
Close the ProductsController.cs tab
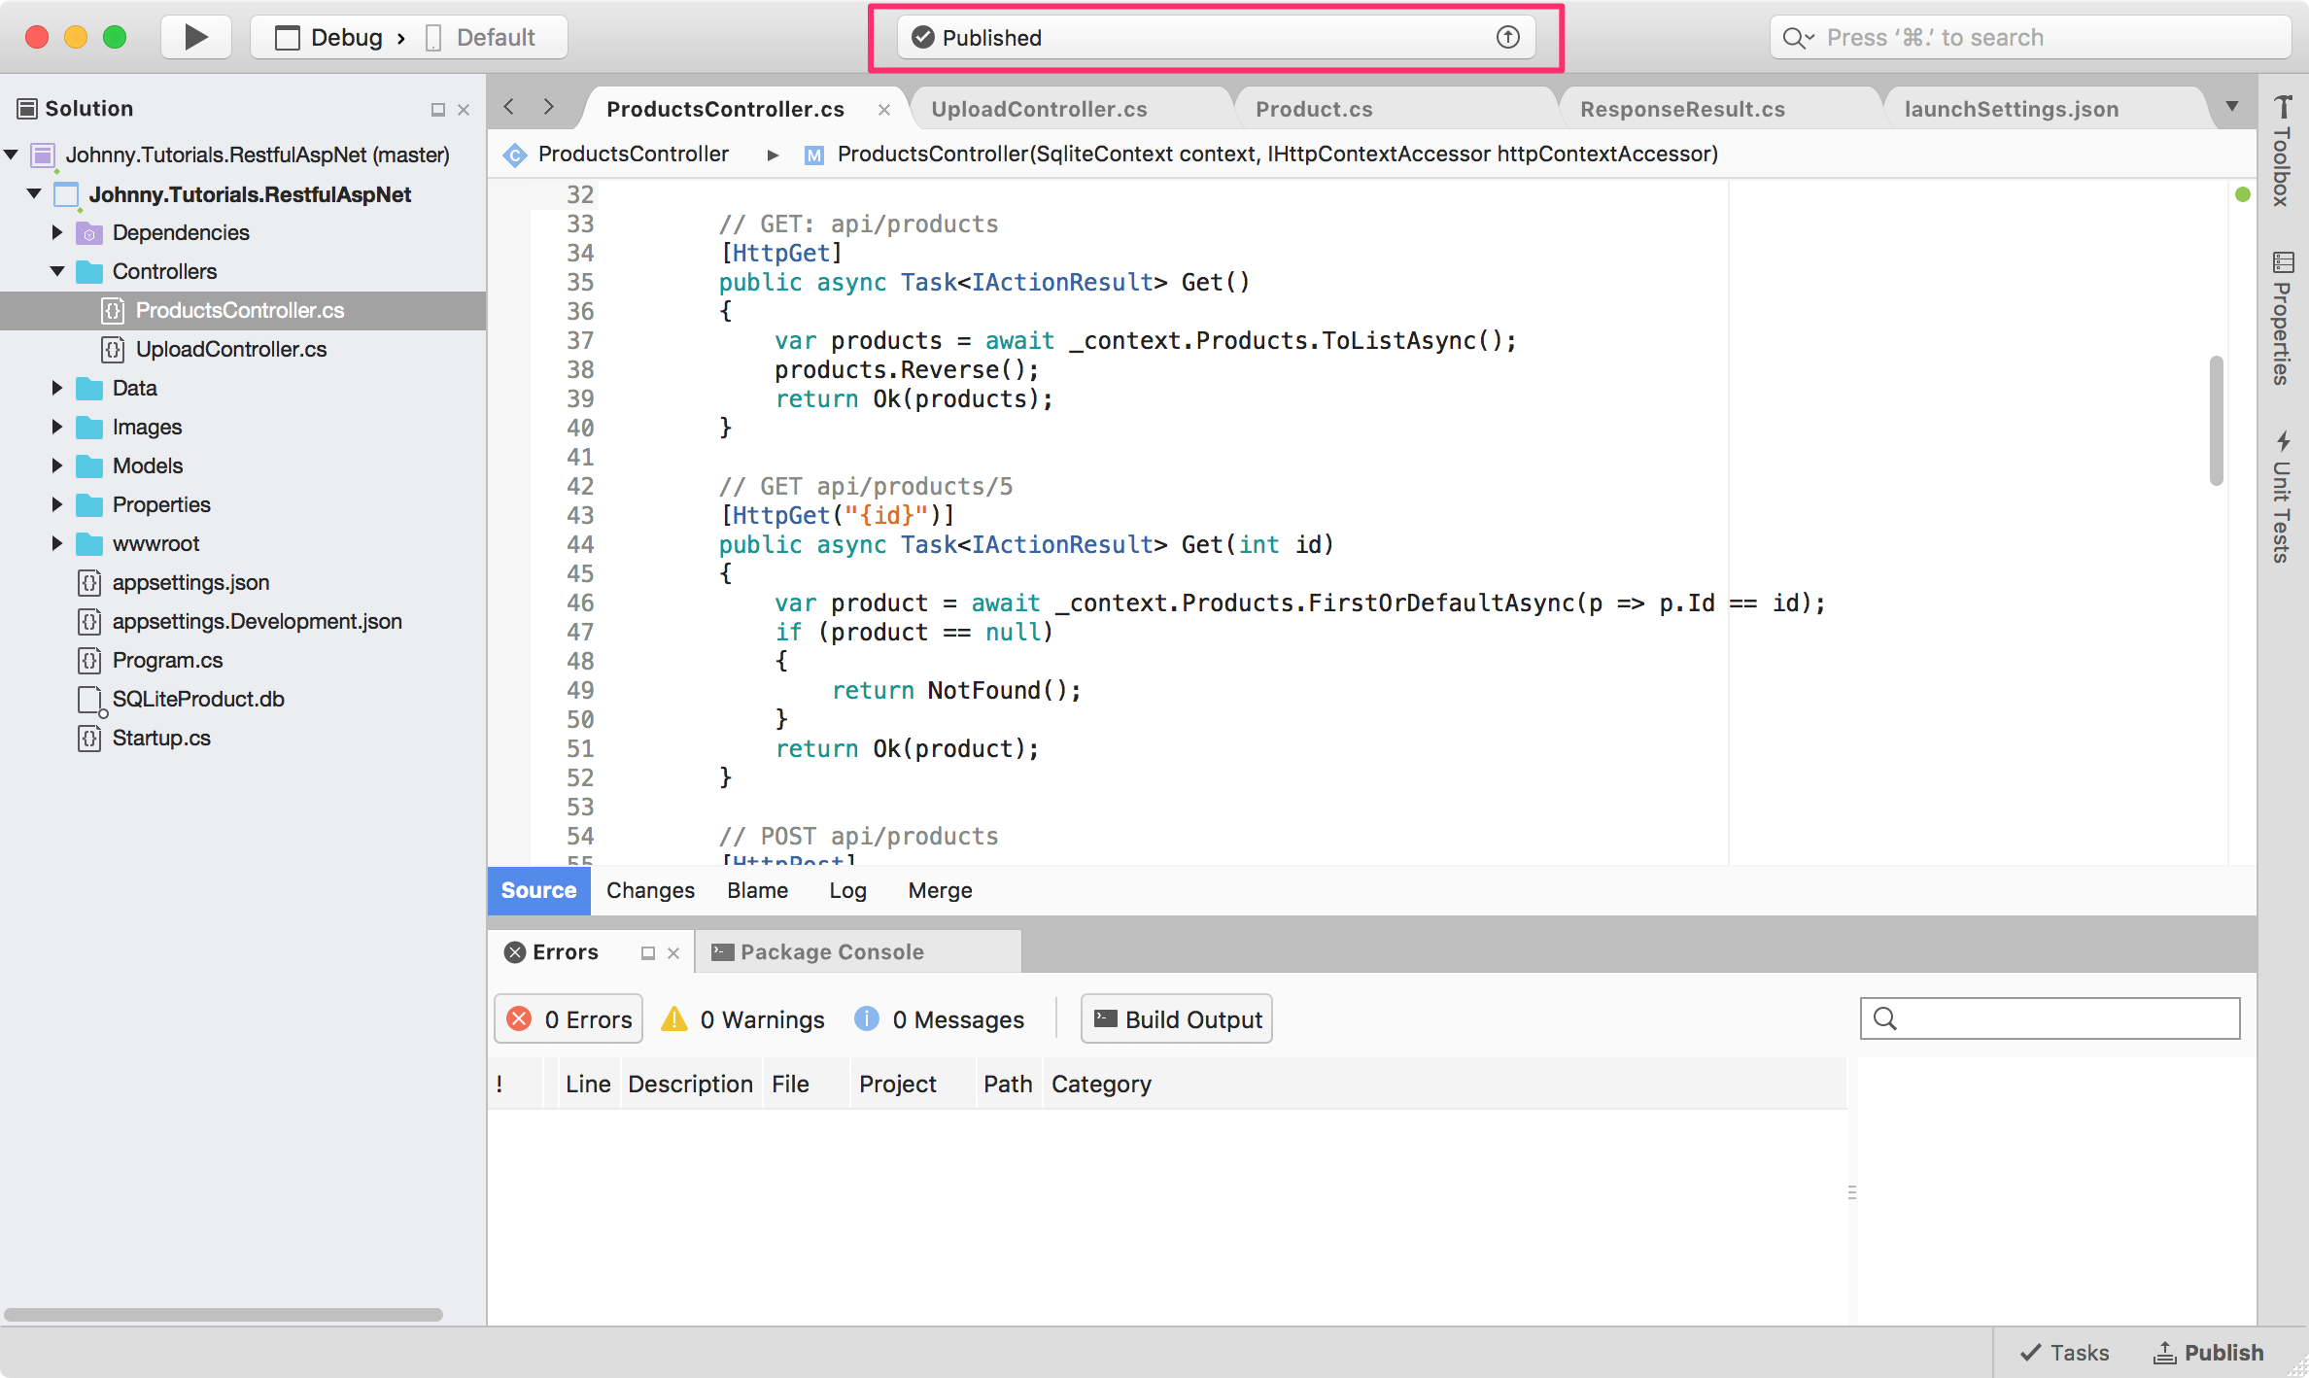(x=884, y=110)
